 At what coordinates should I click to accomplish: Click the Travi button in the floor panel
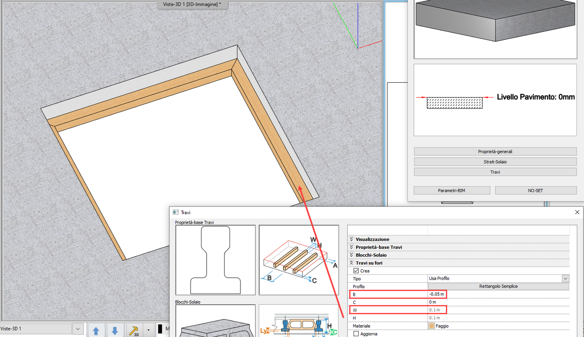(x=495, y=172)
